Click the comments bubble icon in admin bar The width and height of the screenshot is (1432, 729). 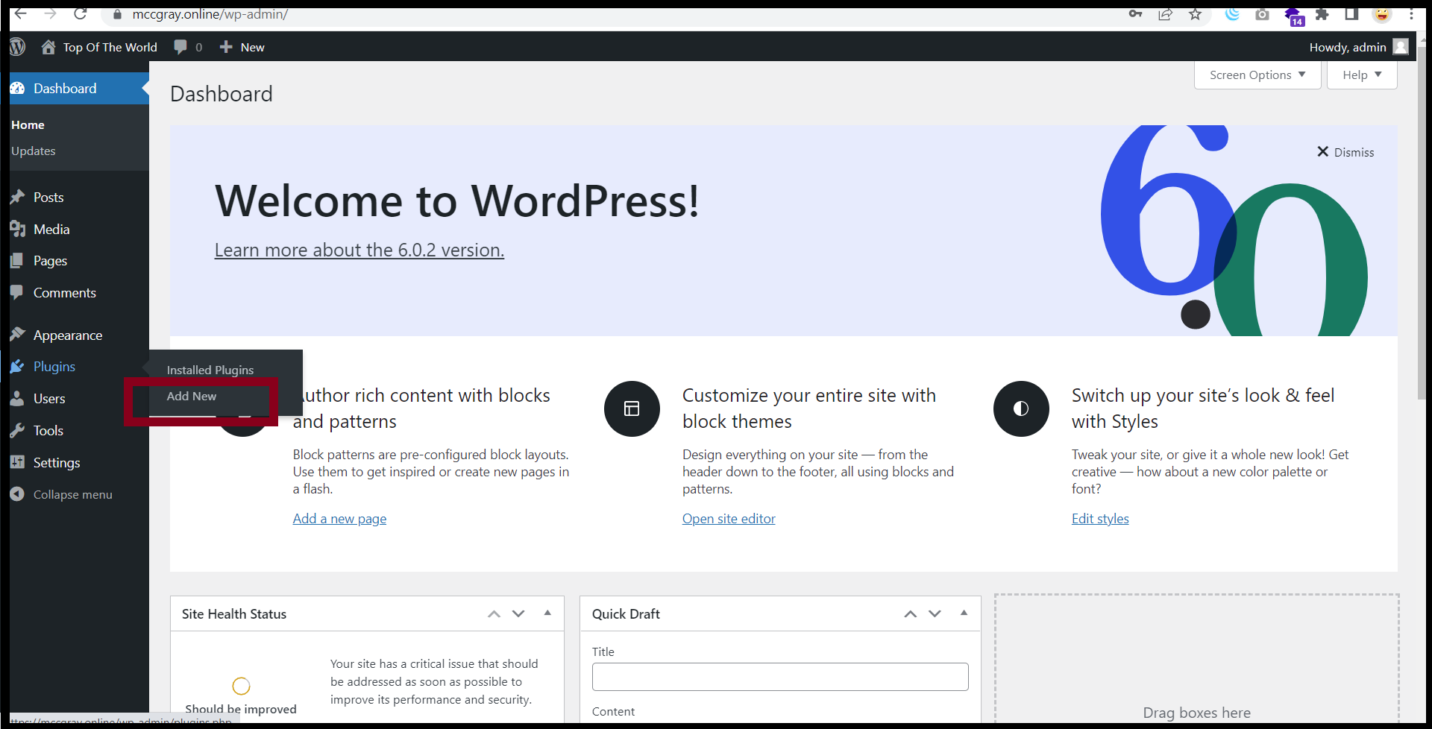coord(180,47)
